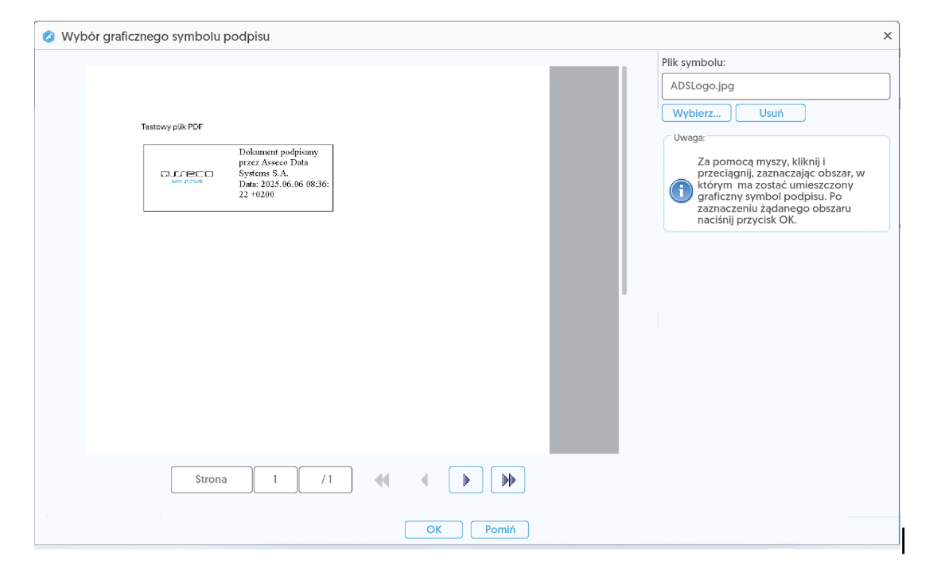Jump to the first page
Viewport: 937px width, 568px height.
[383, 480]
